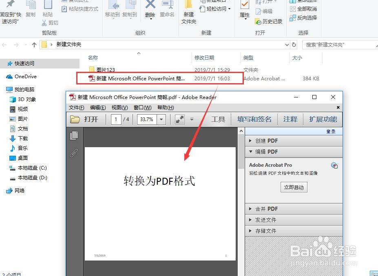The image size is (378, 276).
Task: Click the Deselect all icon
Action: tap(293, 9)
